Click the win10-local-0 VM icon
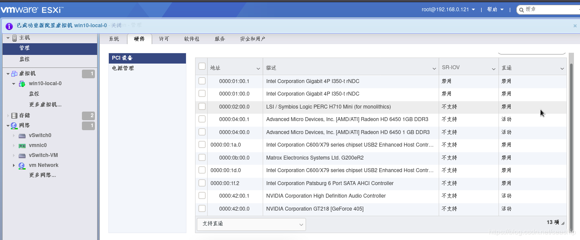Image resolution: width=580 pixels, height=240 pixels. click(x=22, y=83)
